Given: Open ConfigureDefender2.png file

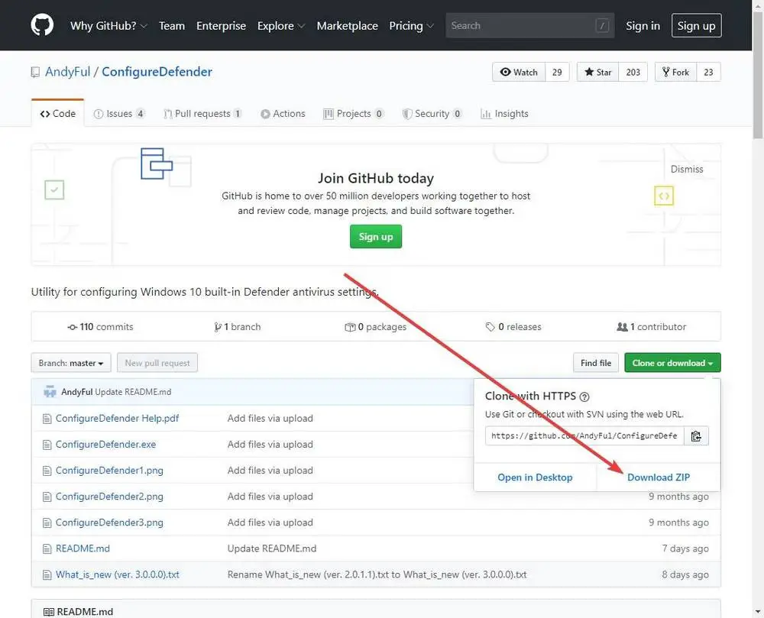Looking at the screenshot, I should (109, 497).
